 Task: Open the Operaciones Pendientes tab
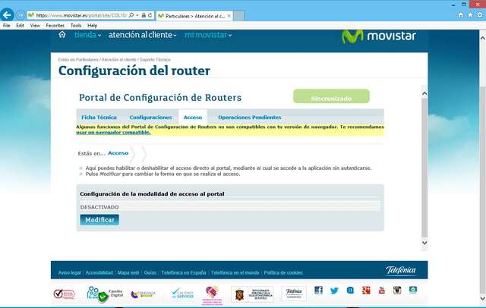(250, 118)
